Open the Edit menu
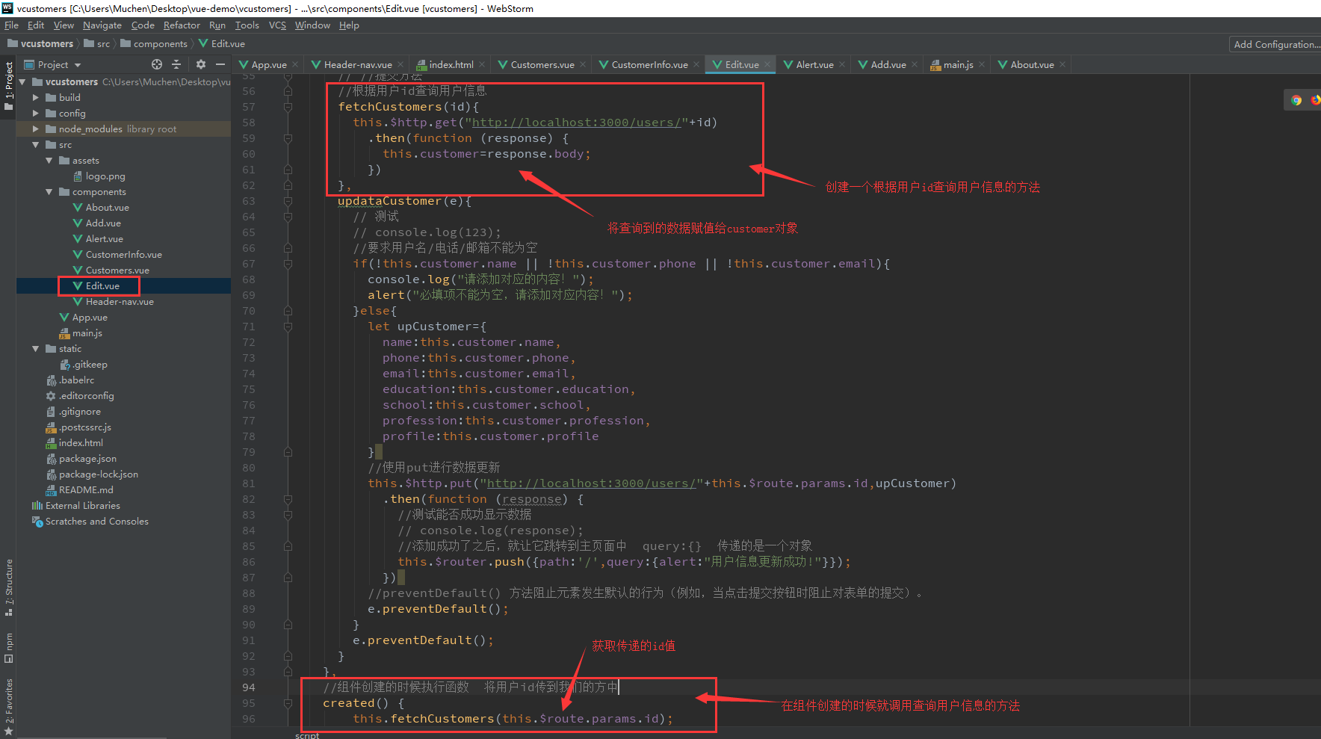Screen dimensions: 1321x739 [36, 25]
